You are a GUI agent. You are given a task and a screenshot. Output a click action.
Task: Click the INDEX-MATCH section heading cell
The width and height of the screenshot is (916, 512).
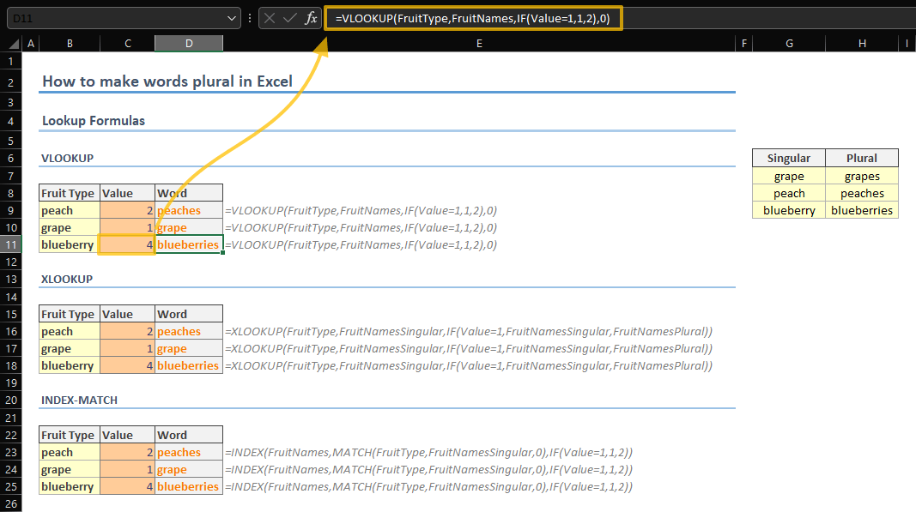point(79,401)
